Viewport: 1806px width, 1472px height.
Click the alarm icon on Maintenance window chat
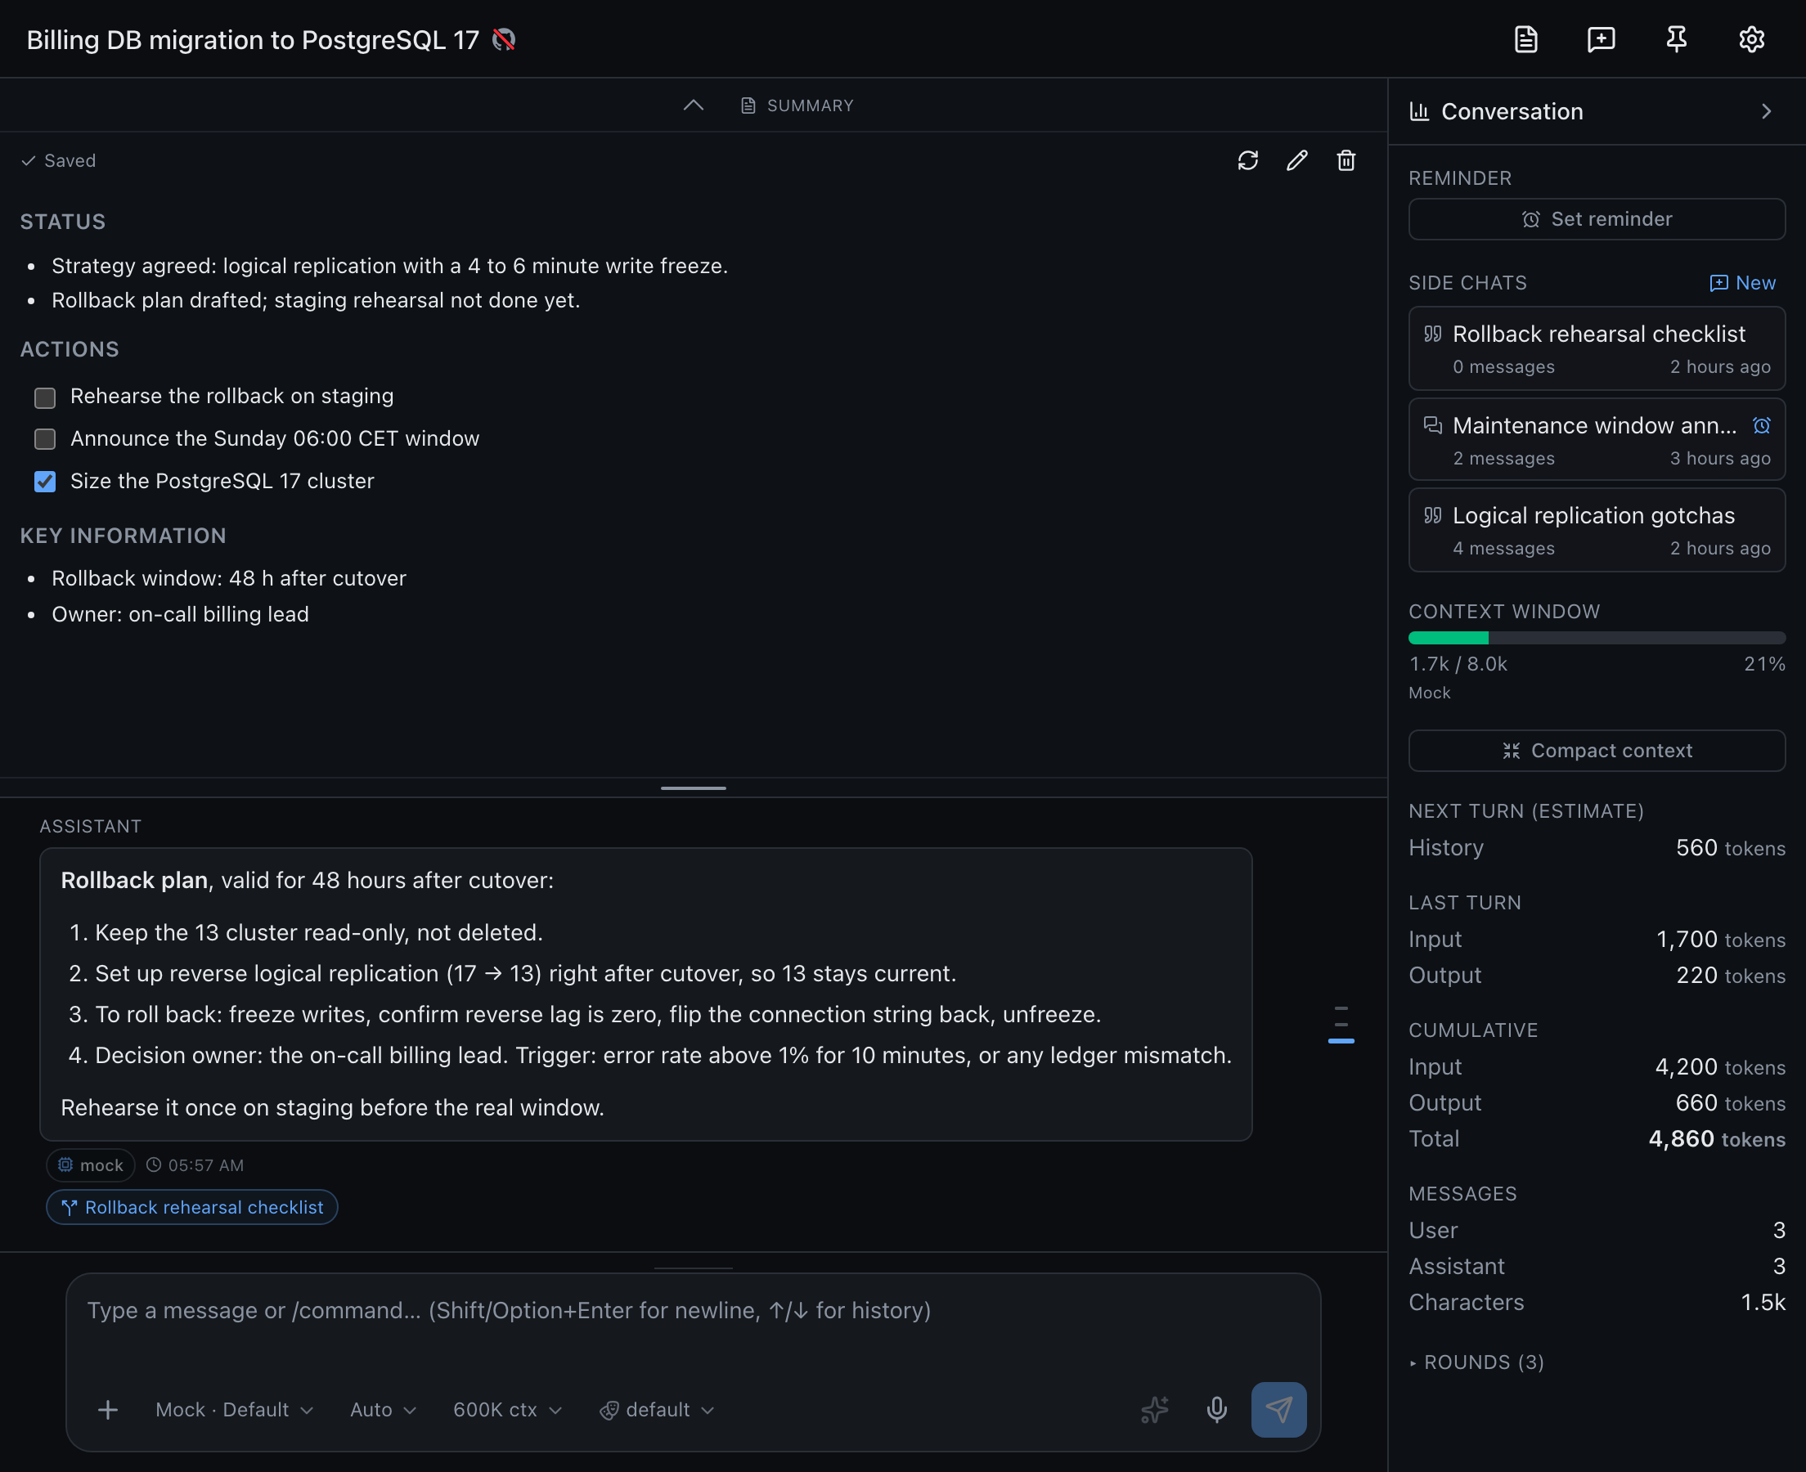[1761, 426]
